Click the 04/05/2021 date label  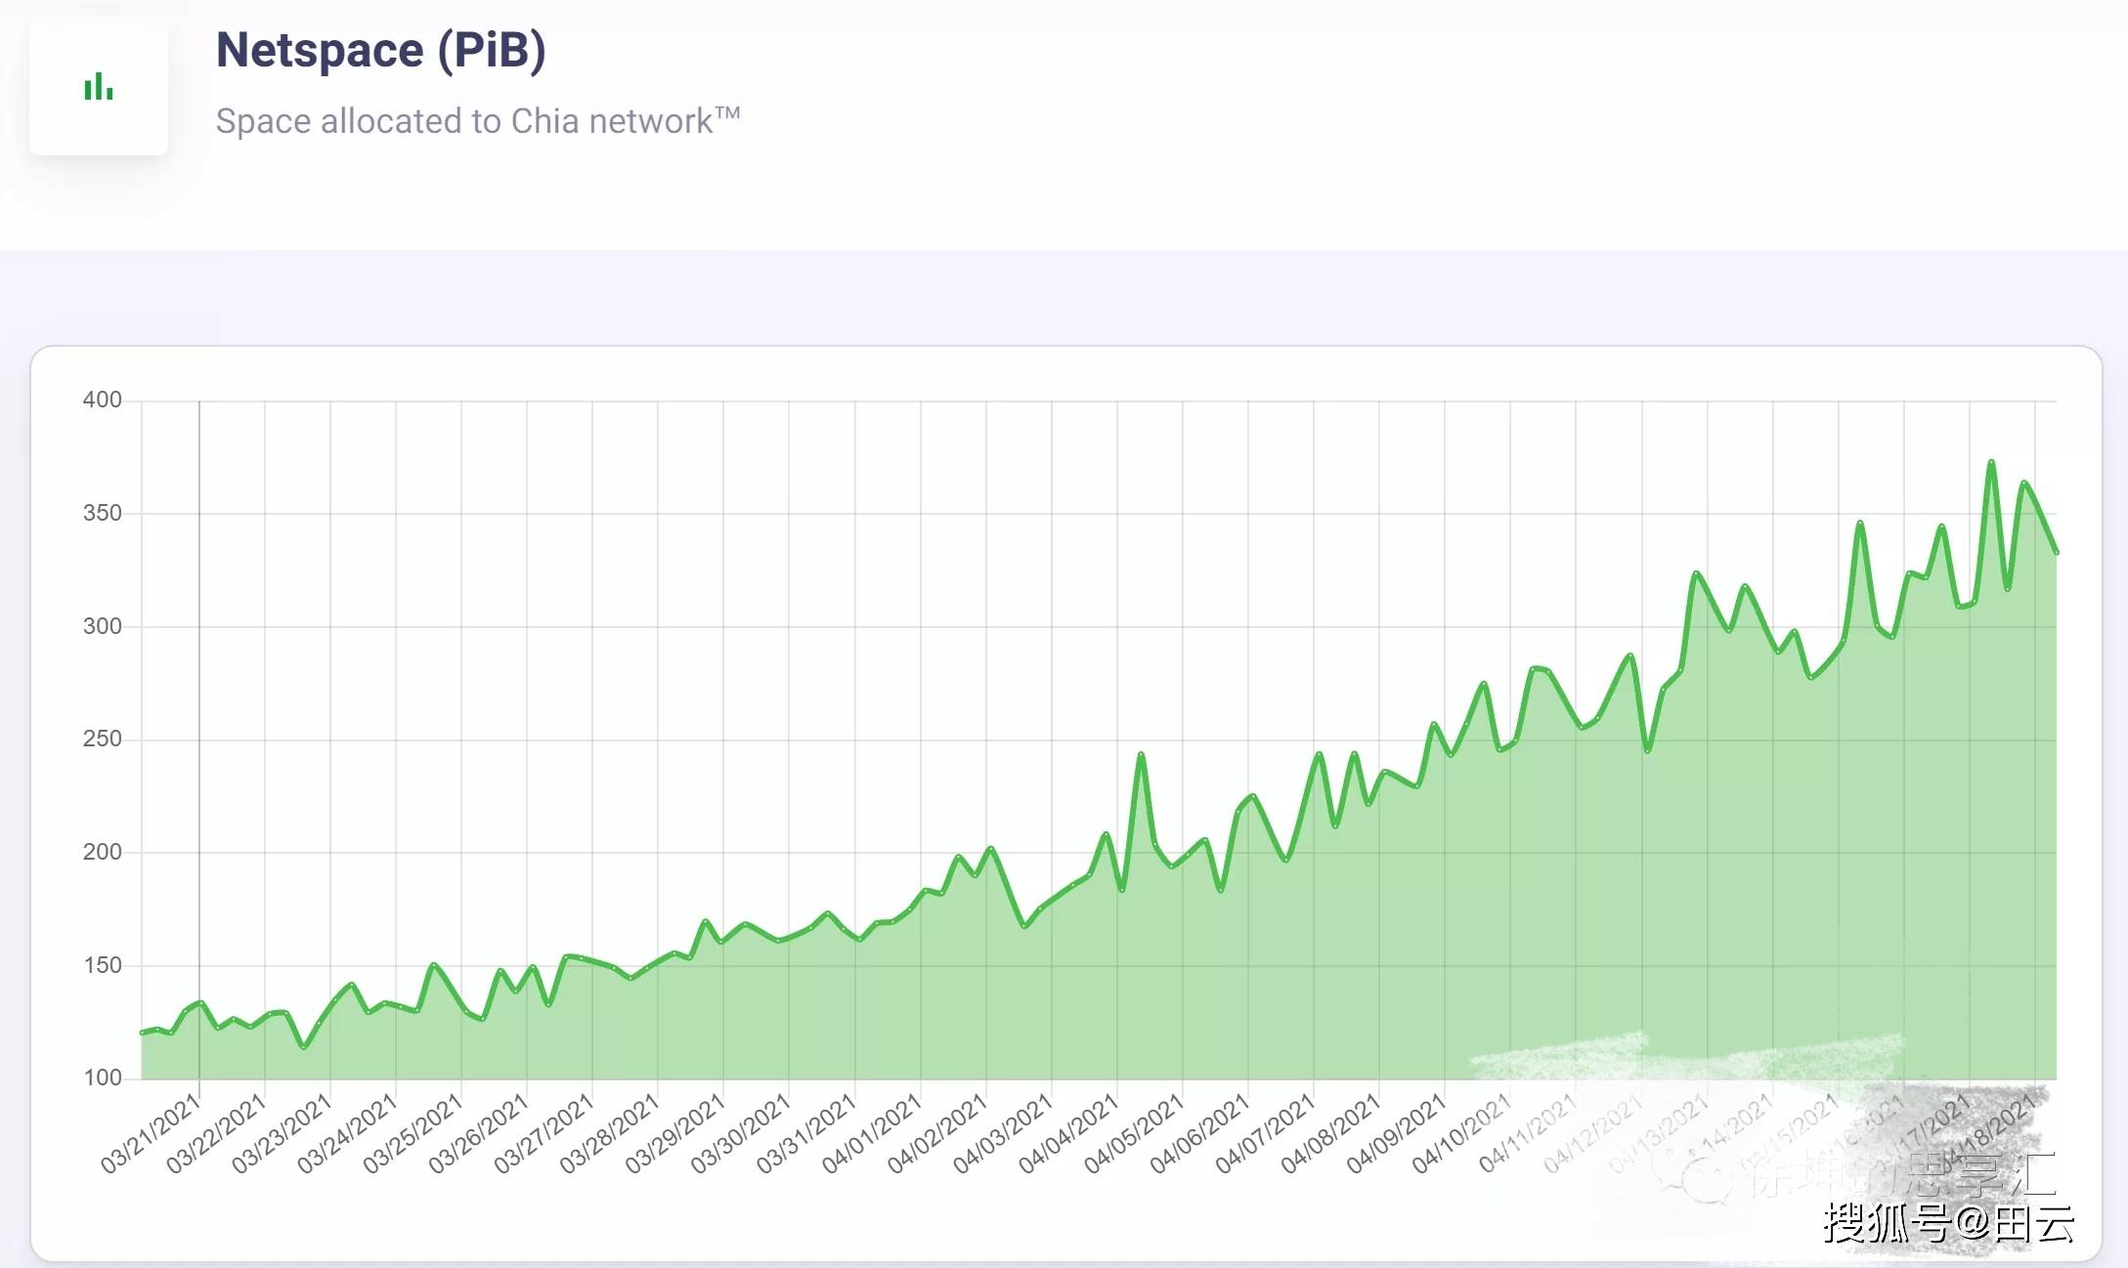1133,1133
